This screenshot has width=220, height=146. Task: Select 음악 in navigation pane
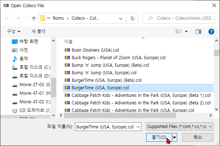pyautogui.click(x=23, y=58)
